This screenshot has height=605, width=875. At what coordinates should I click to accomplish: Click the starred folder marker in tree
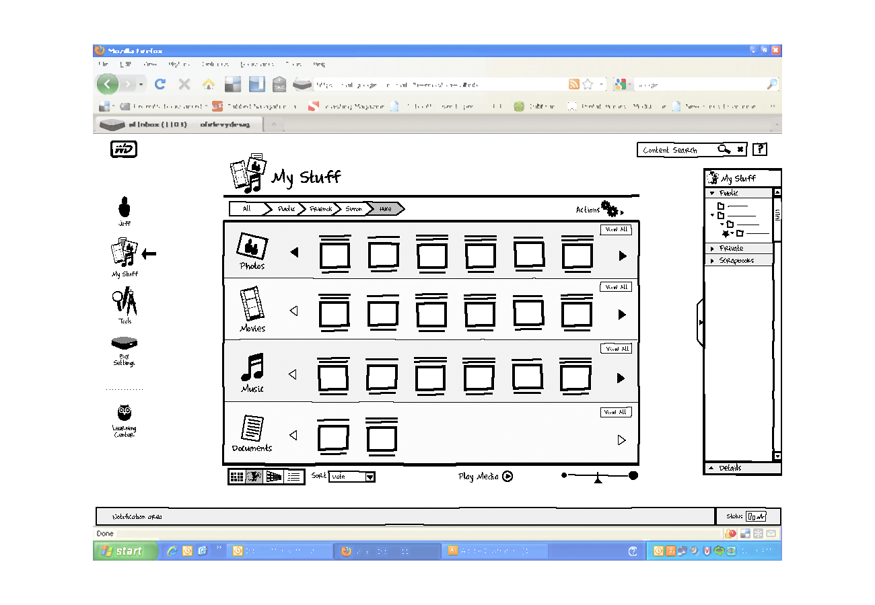click(726, 233)
